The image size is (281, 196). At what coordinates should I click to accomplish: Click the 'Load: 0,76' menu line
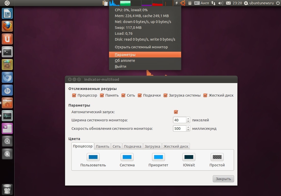145,33
